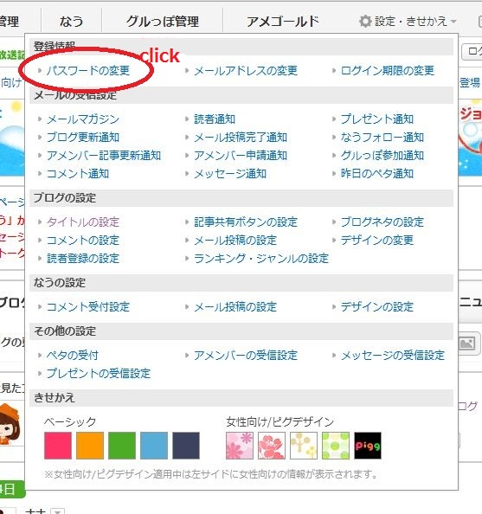Open 読者登録の設定 link
The width and height of the screenshot is (482, 514).
pyautogui.click(x=83, y=259)
